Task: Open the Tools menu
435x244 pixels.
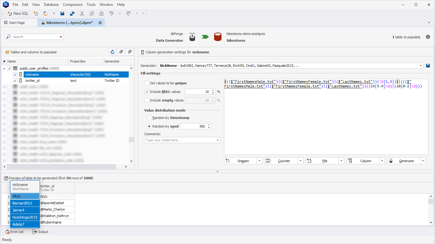Action: [x=91, y=5]
